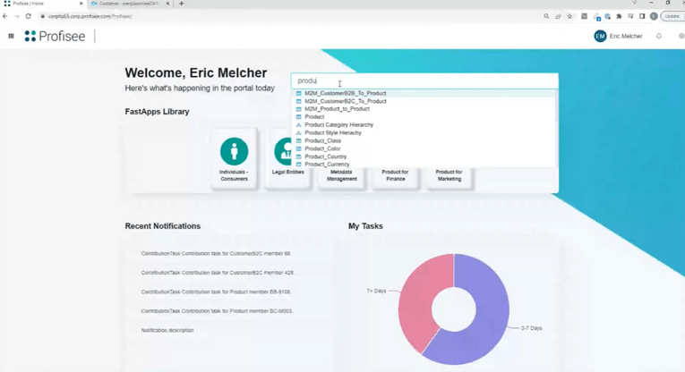This screenshot has width=685, height=372.
Task: Click the 7+ Days chart label
Action: pyautogui.click(x=376, y=291)
